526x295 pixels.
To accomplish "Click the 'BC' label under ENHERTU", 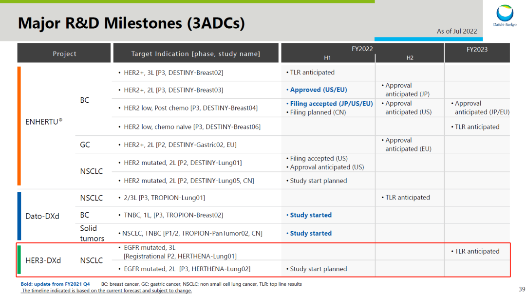I will [x=85, y=100].
